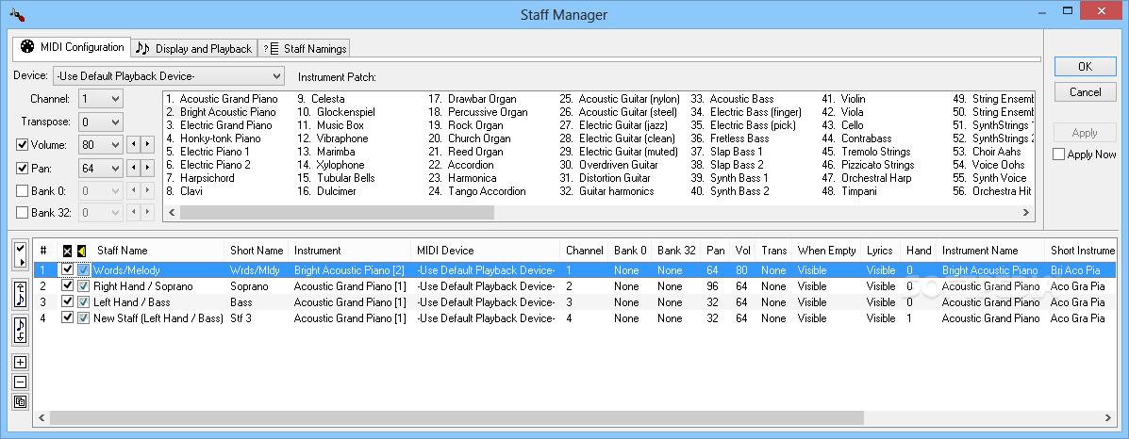1129x439 pixels.
Task: Open the checkmark selection menu icon
Action: [20, 253]
